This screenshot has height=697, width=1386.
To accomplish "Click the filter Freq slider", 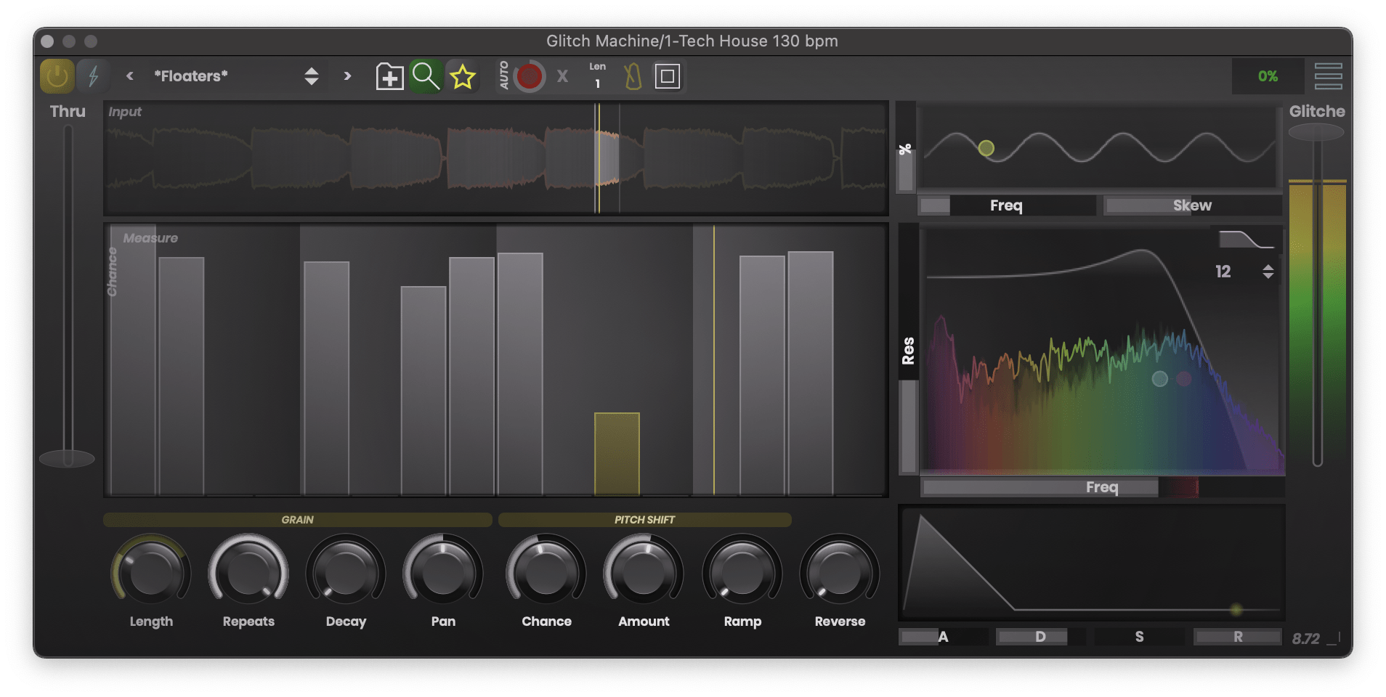I will click(x=1103, y=487).
